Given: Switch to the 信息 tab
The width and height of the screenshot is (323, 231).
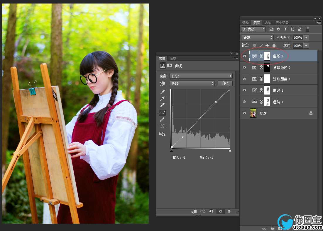Looking at the screenshot, I should pos(173,58).
